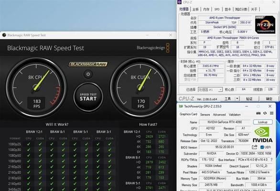Switch to GPU-Z Graphics Card tab
The width and height of the screenshot is (280, 191).
[188, 114]
